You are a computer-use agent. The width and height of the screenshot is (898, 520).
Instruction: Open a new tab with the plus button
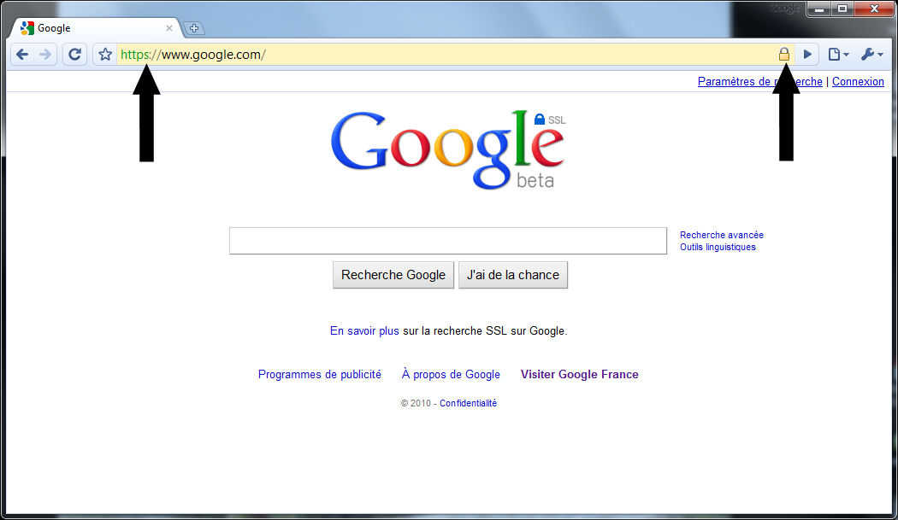[x=194, y=28]
